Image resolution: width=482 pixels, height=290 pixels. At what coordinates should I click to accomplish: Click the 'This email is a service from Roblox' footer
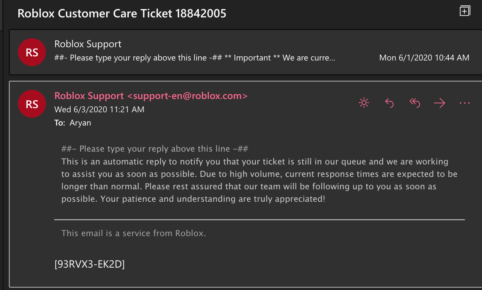[x=134, y=233]
